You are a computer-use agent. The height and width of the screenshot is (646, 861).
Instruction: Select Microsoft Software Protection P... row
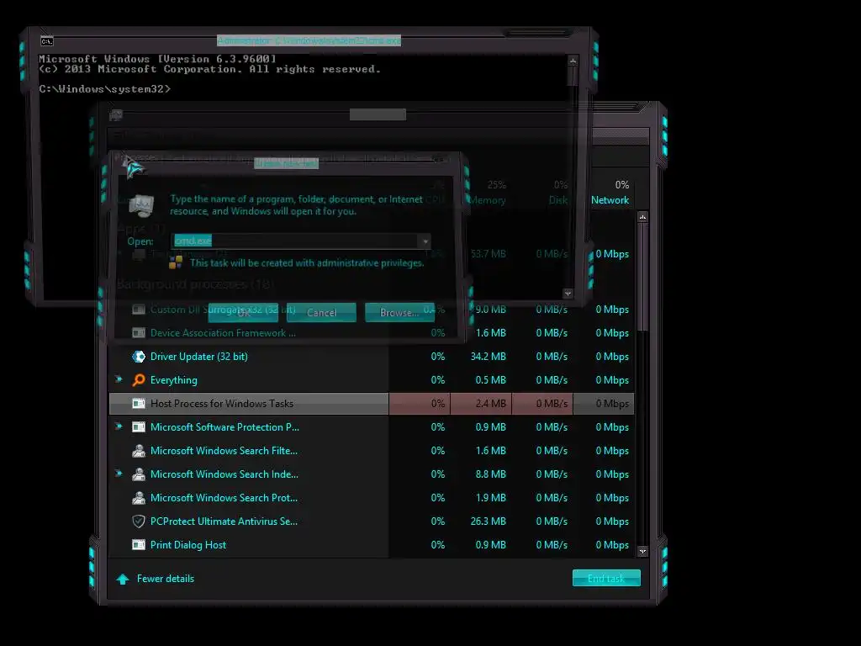click(372, 426)
